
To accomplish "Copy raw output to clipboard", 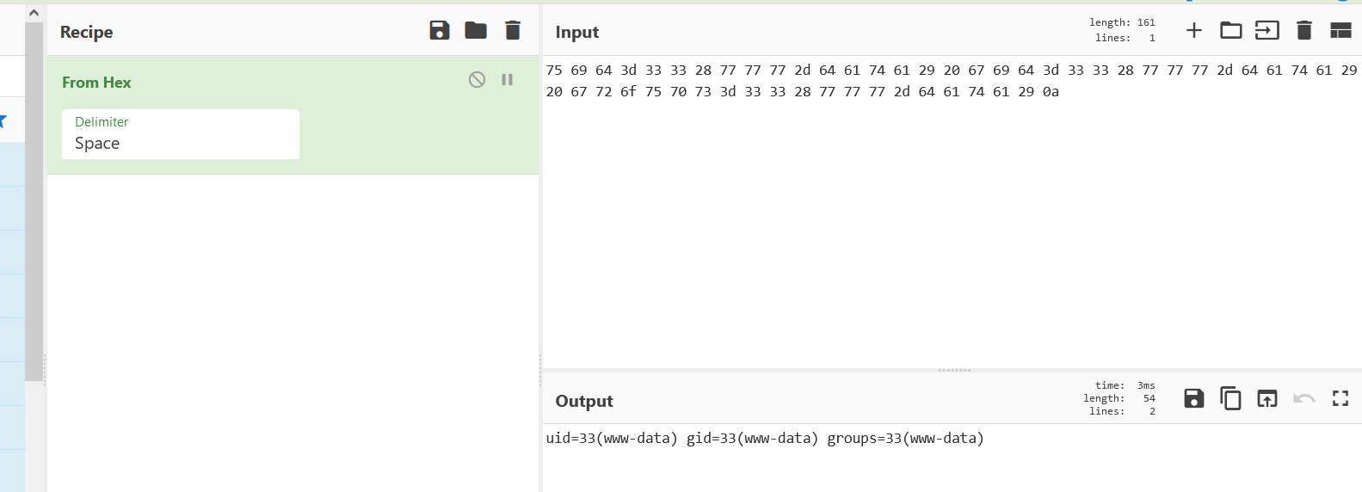I will (x=1231, y=398).
